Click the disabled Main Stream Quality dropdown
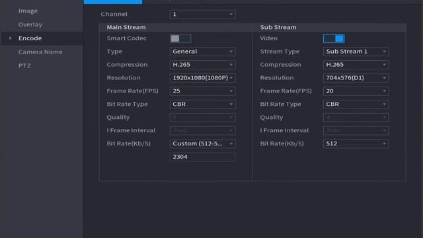Image resolution: width=423 pixels, height=238 pixels. [x=202, y=118]
